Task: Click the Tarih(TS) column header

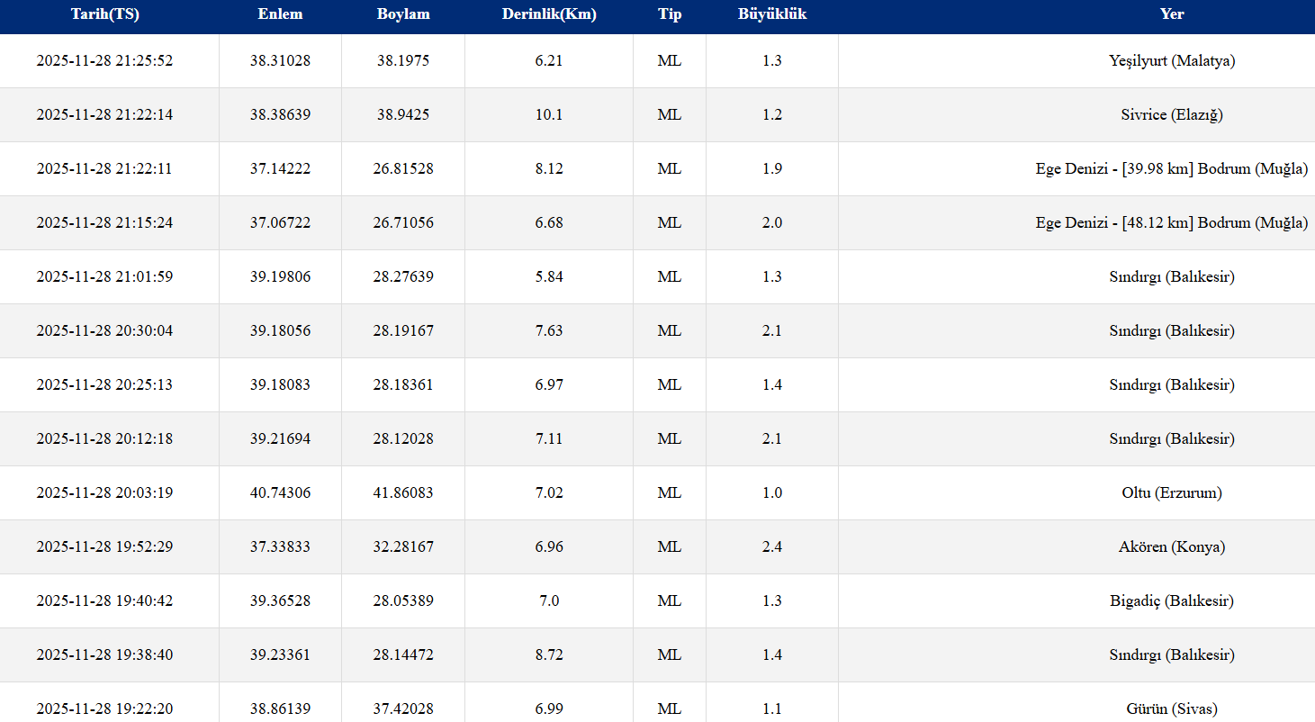Action: (x=105, y=14)
